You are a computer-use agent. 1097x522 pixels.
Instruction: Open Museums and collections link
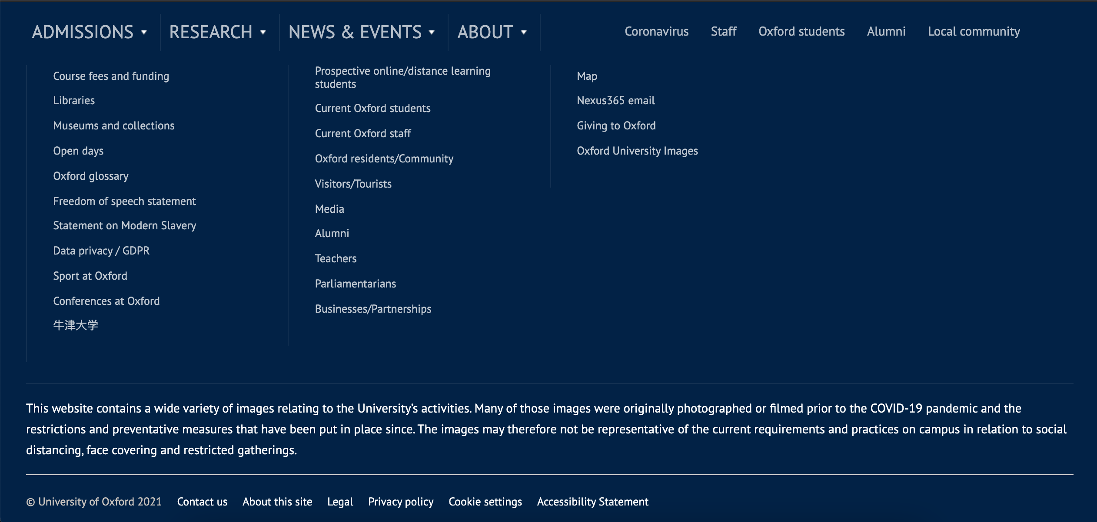point(113,126)
